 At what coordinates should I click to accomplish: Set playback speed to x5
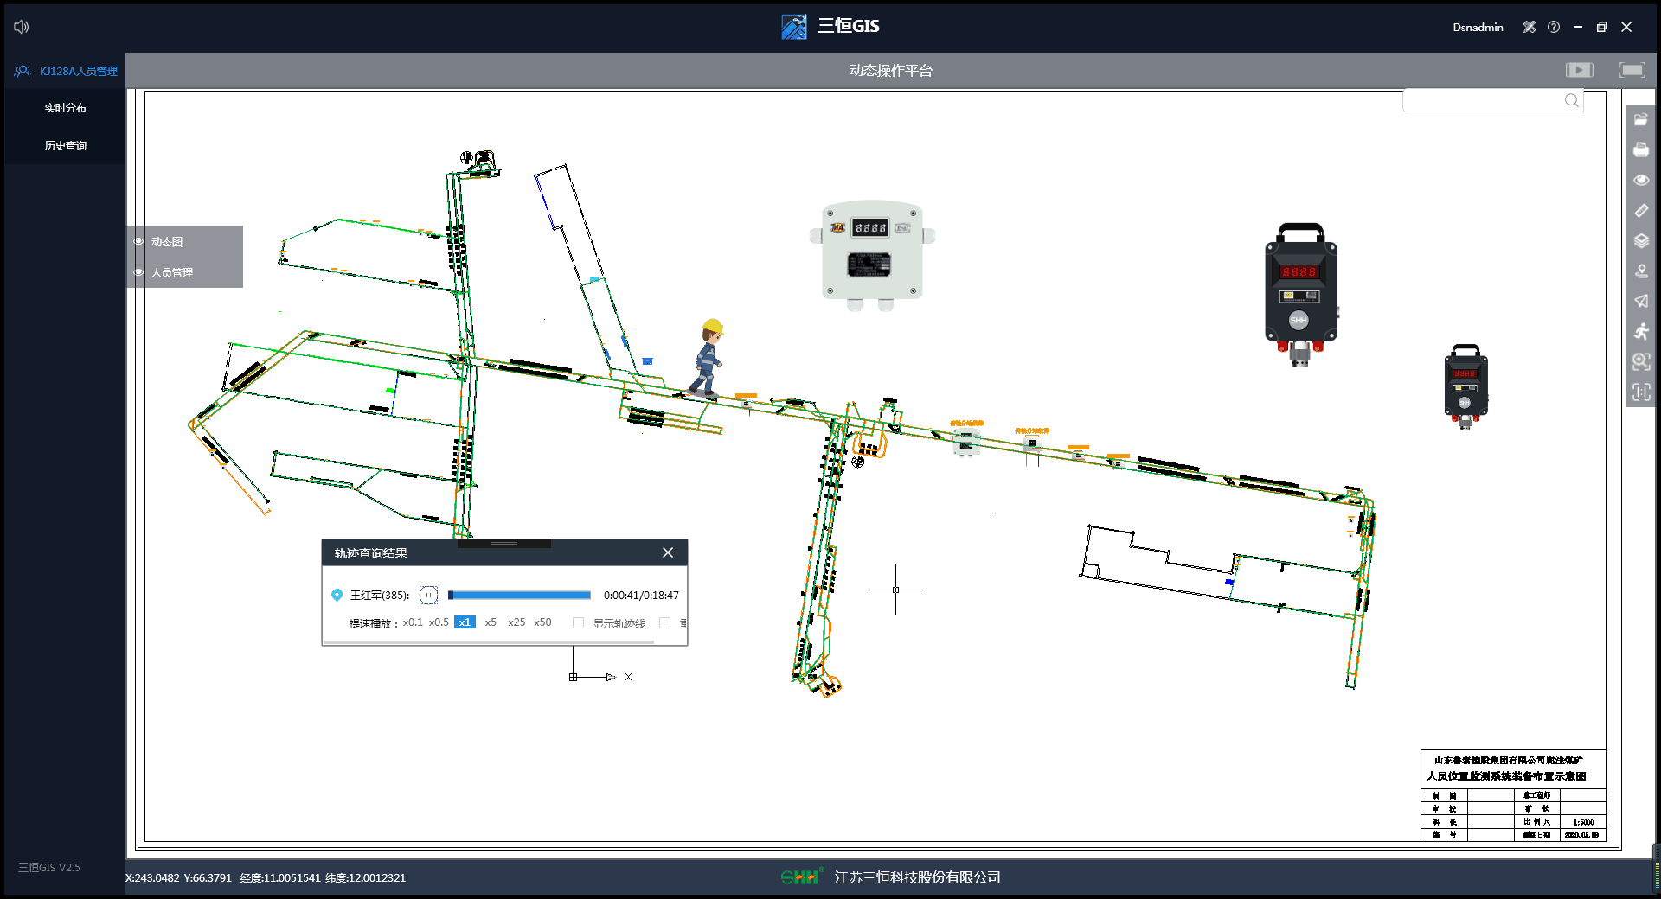click(x=491, y=622)
